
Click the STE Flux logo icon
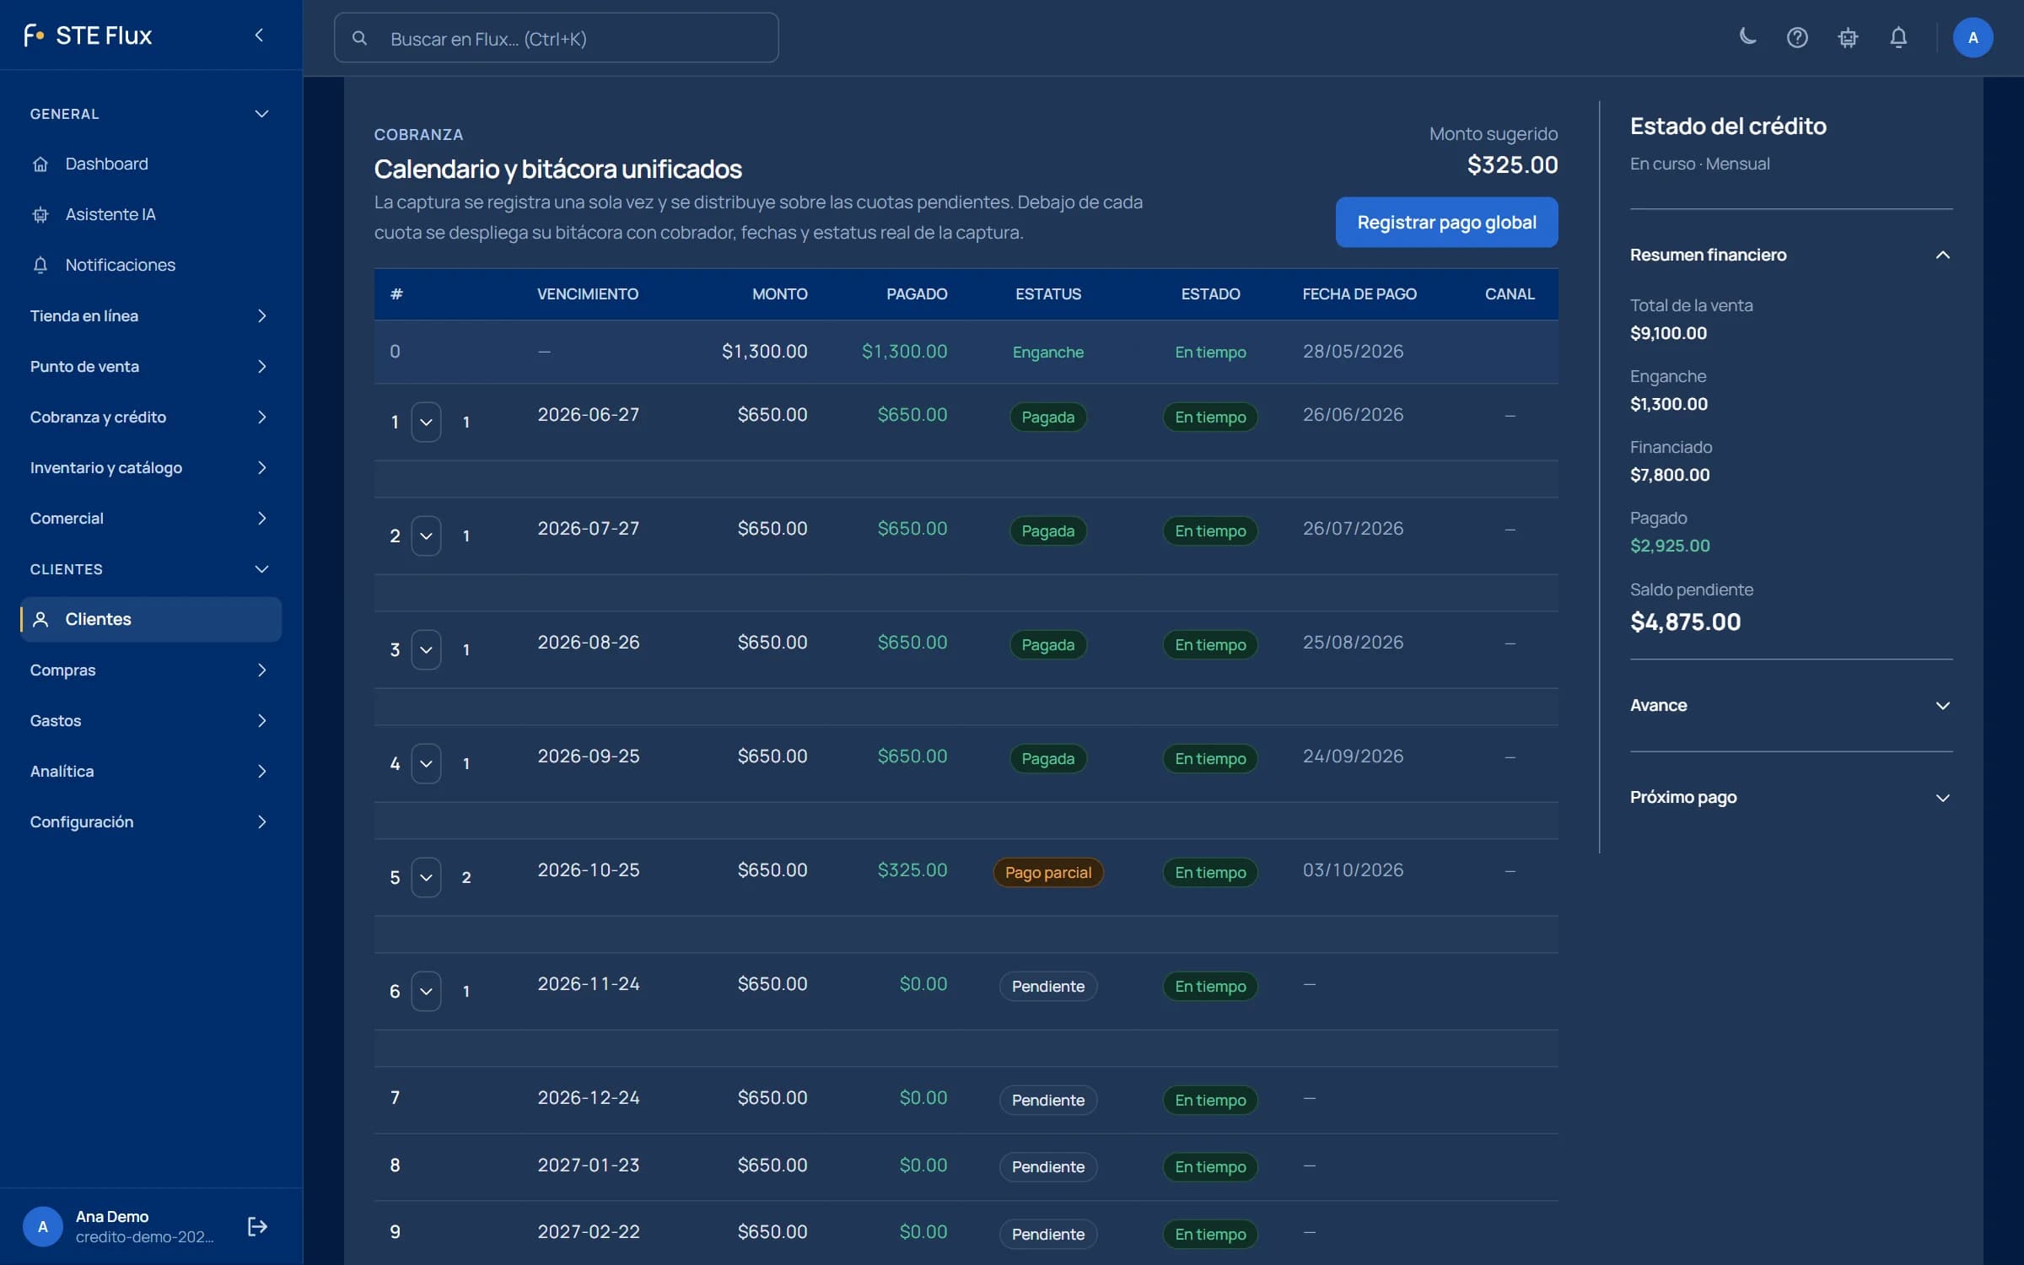tap(34, 35)
